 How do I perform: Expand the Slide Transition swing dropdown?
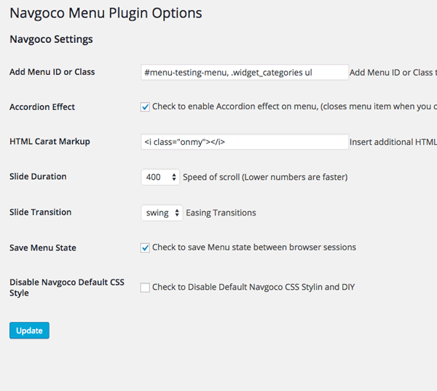click(x=162, y=213)
